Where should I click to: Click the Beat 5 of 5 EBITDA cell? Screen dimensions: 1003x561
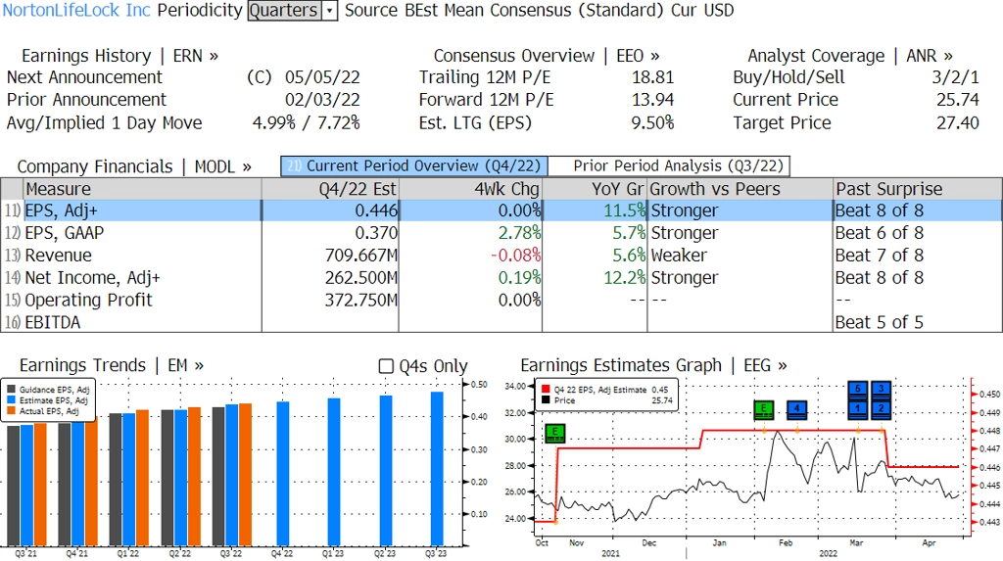coord(880,322)
